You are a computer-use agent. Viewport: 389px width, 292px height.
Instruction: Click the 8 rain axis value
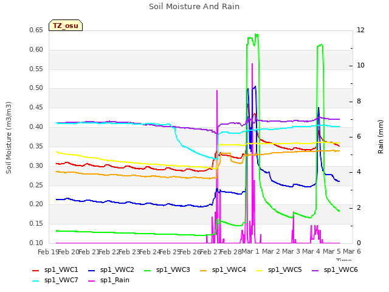(x=359, y=102)
